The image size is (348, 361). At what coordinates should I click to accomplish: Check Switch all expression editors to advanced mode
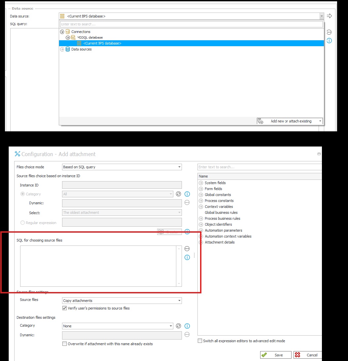tap(200, 341)
